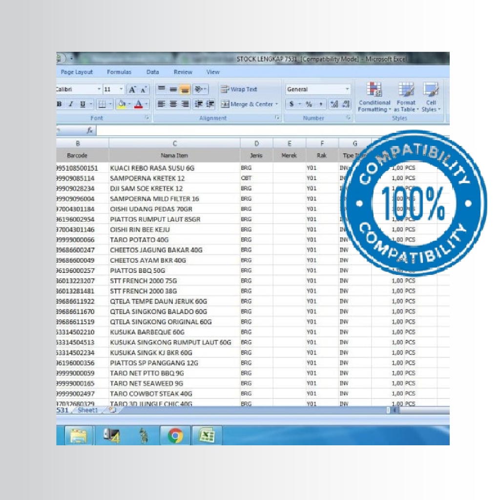Open the computer monitor taskbar app
This screenshot has width=500, height=500.
111,435
